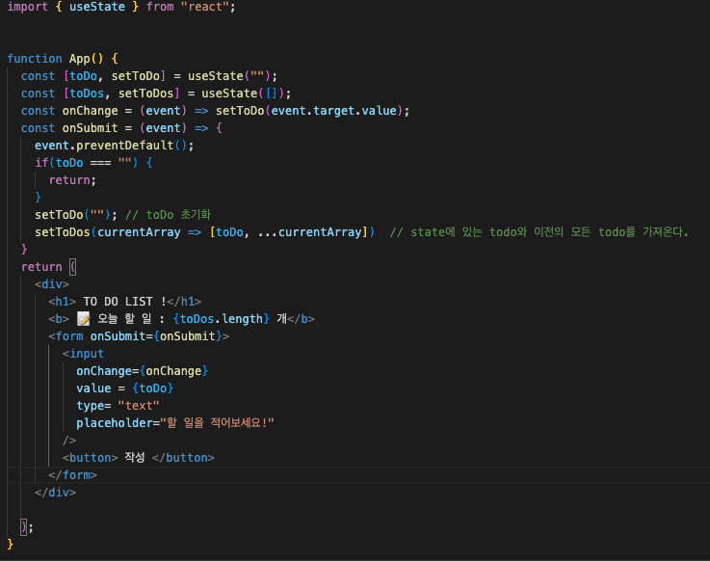This screenshot has height=561, width=710.
Task: Click 'function' keyword before App()
Action: click(x=35, y=59)
